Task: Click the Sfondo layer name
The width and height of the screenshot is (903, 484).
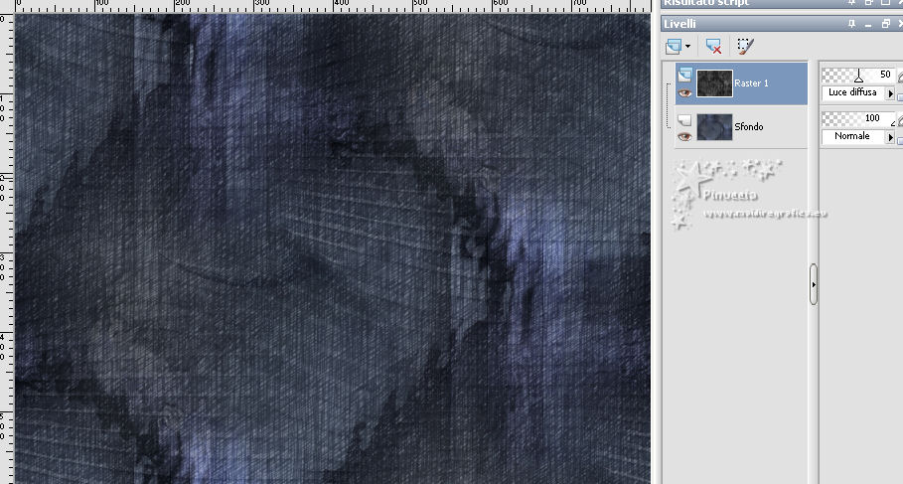Action: pos(749,127)
